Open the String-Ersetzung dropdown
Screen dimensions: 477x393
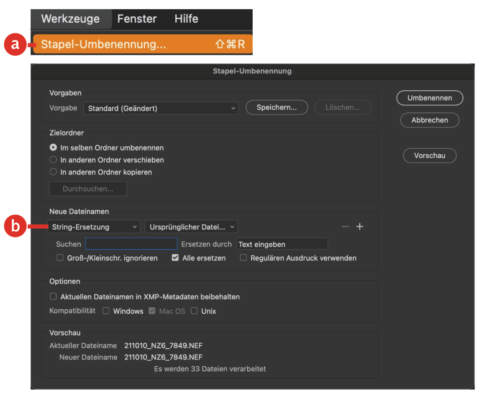94,227
